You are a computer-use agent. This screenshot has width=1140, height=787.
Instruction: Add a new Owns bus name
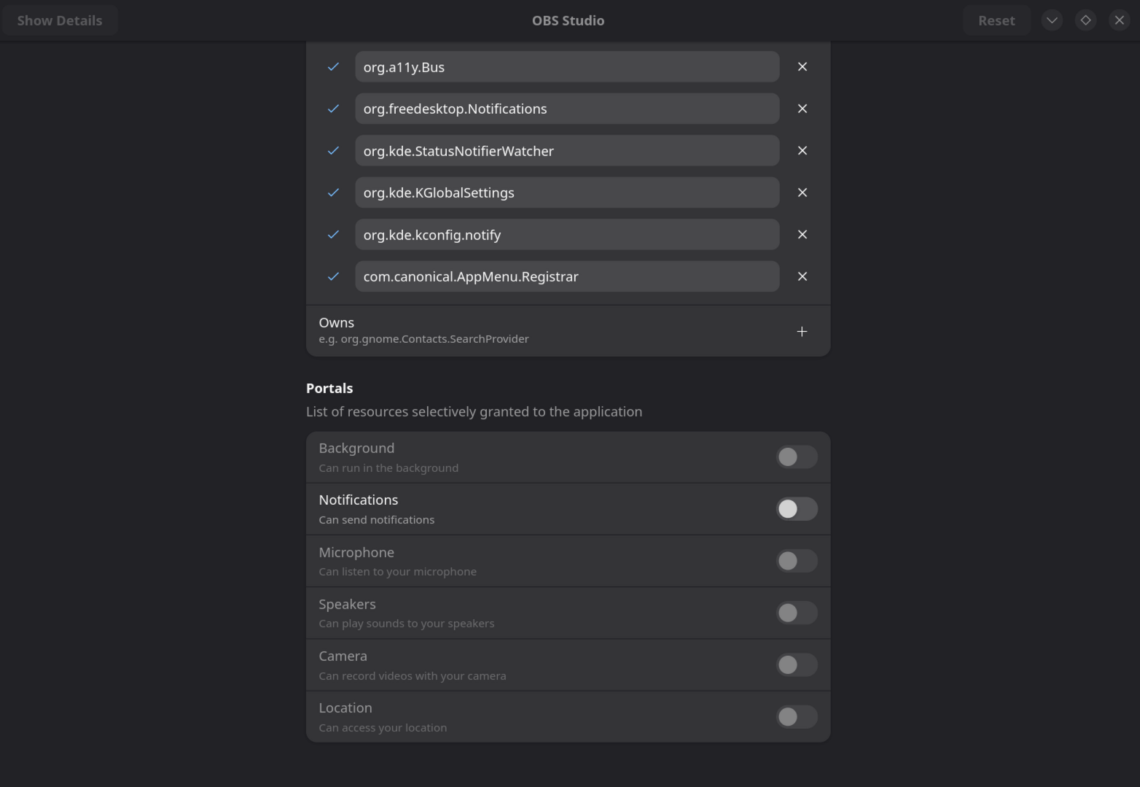(802, 331)
